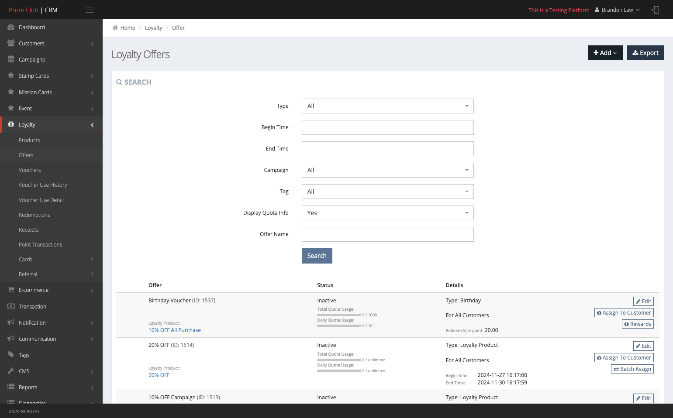673x418 pixels.
Task: Click the E-commerce cart icon
Action: (11, 290)
